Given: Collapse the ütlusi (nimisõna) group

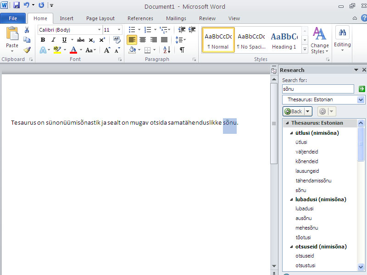Looking at the screenshot, I should [x=291, y=133].
